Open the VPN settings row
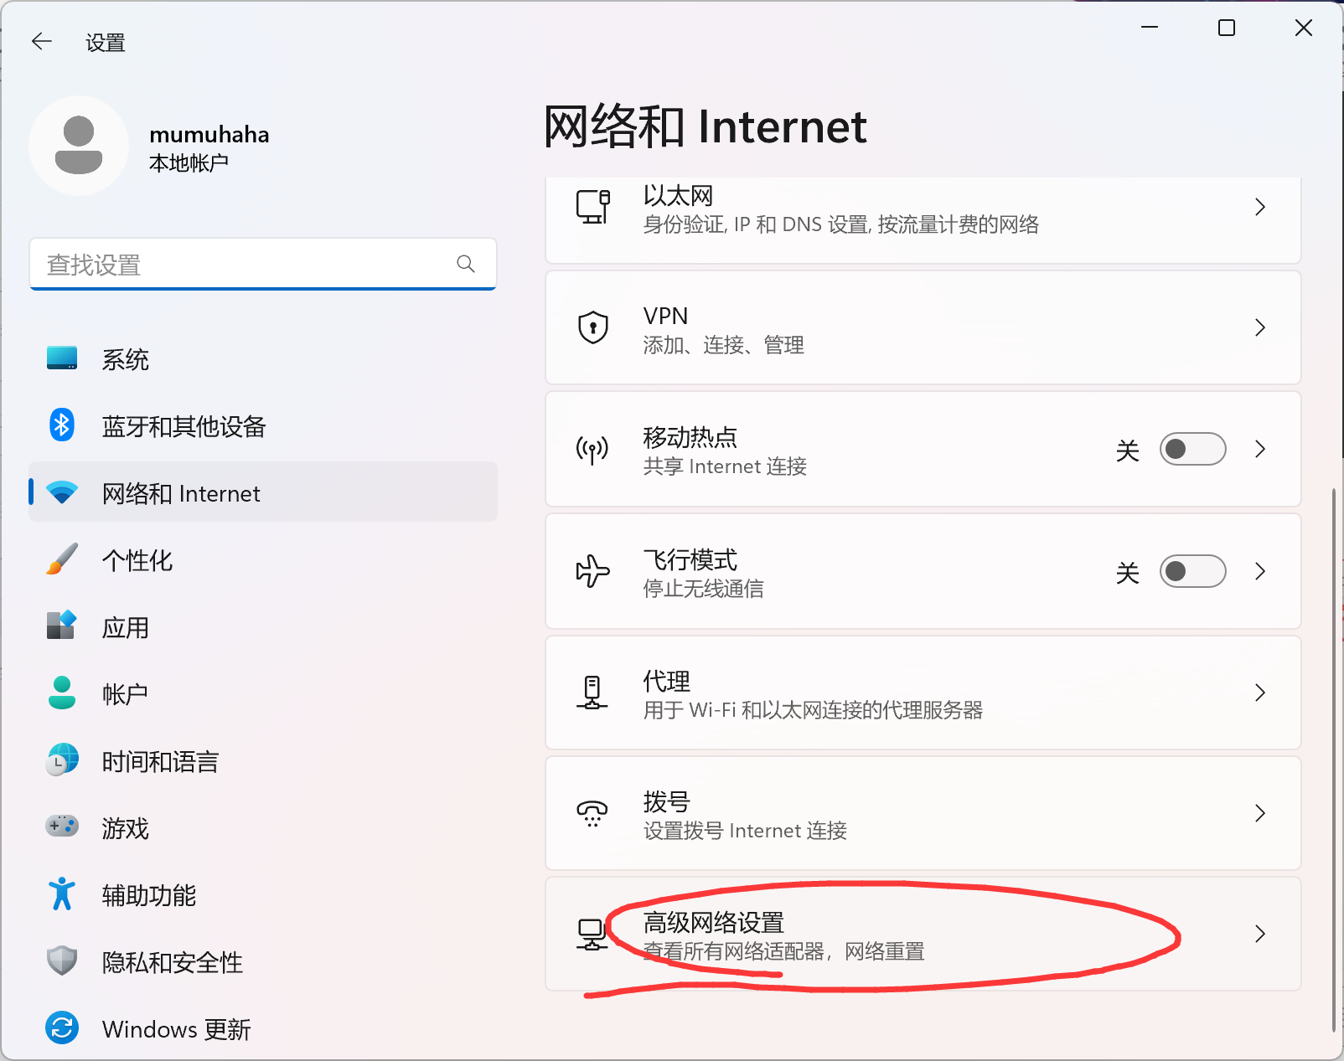1344x1061 pixels. point(922,328)
